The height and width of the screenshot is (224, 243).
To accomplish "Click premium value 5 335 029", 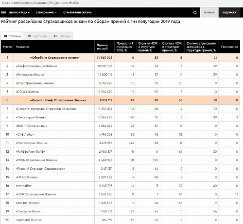I will click(105, 109).
